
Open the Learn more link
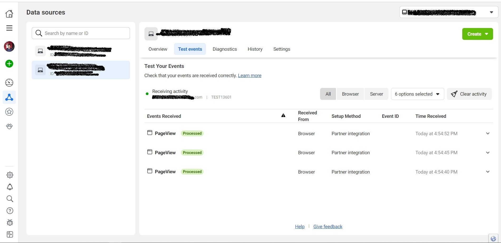tap(249, 76)
